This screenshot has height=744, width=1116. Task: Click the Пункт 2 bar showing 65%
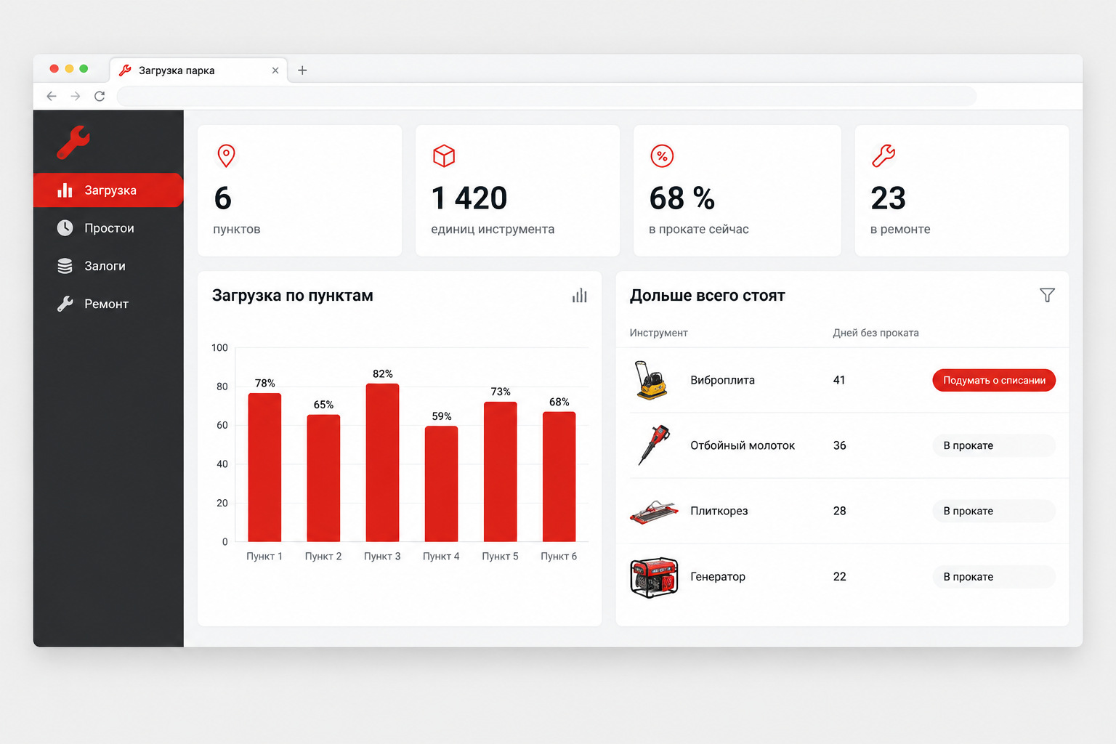pyautogui.click(x=323, y=478)
